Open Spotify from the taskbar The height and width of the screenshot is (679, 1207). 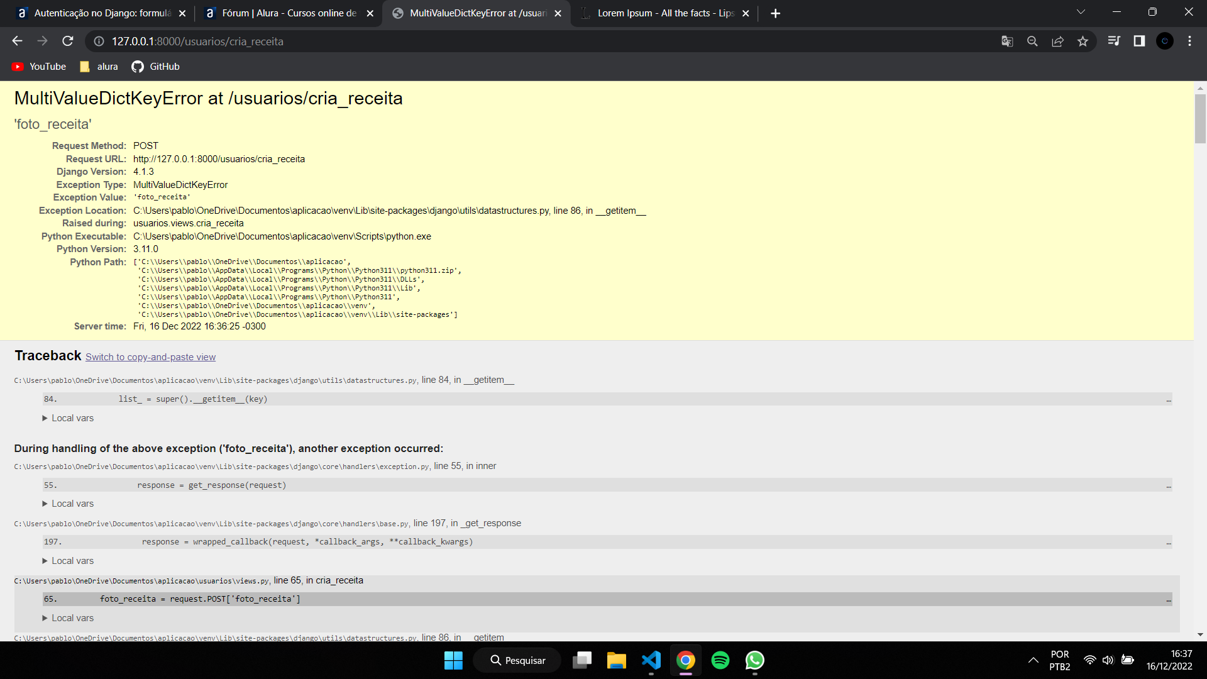(x=720, y=660)
